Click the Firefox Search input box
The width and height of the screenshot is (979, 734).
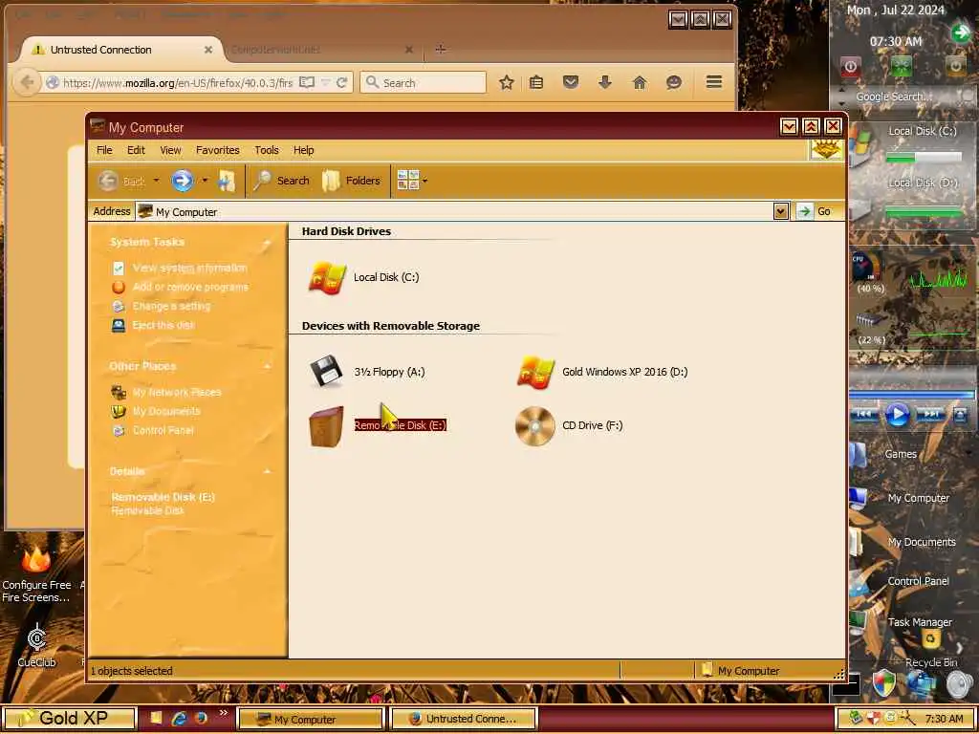point(423,82)
